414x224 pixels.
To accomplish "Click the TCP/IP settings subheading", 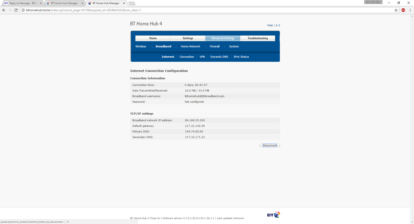I will [x=142, y=114].
